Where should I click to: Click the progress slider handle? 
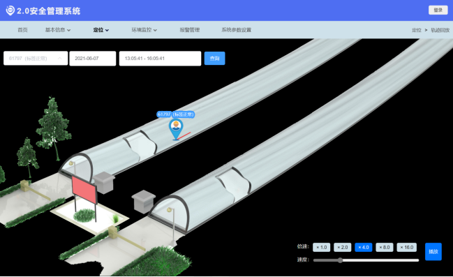point(341,260)
